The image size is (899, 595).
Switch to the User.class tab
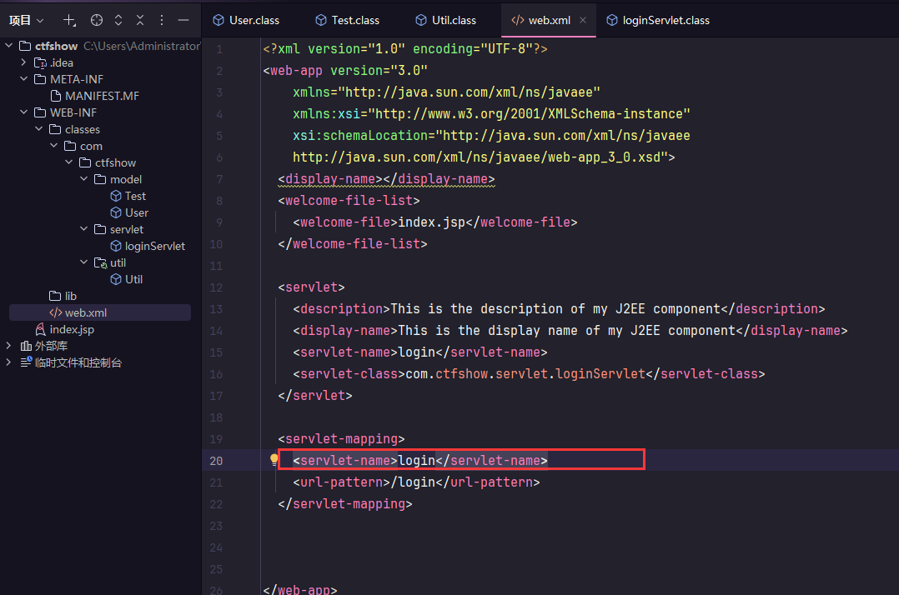pos(246,20)
